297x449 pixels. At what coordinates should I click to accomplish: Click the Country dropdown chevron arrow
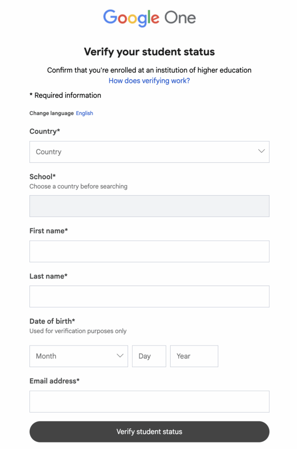[x=261, y=151]
